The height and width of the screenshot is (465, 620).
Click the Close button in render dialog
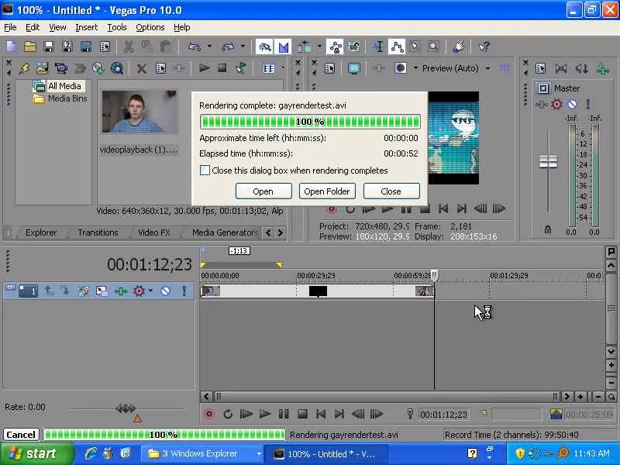(391, 191)
